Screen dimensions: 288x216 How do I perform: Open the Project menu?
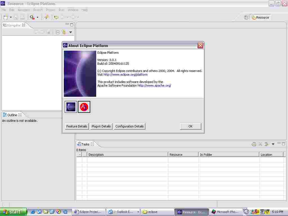[x=51, y=10]
